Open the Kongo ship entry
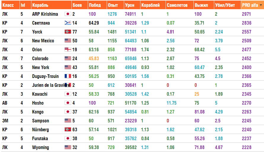264x152 pixels. tap(38, 112)
